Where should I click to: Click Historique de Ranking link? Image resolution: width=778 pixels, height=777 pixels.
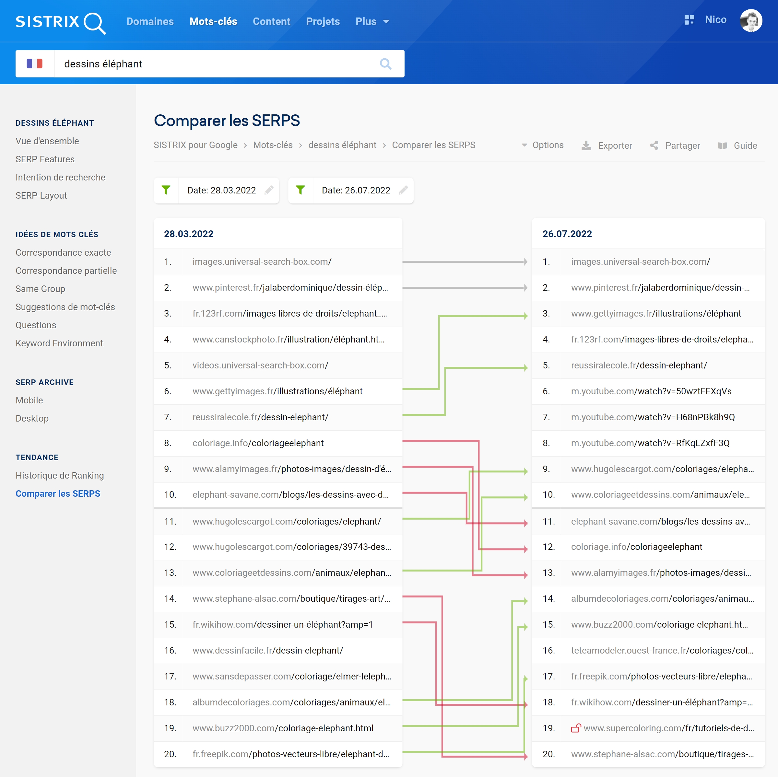tap(60, 475)
